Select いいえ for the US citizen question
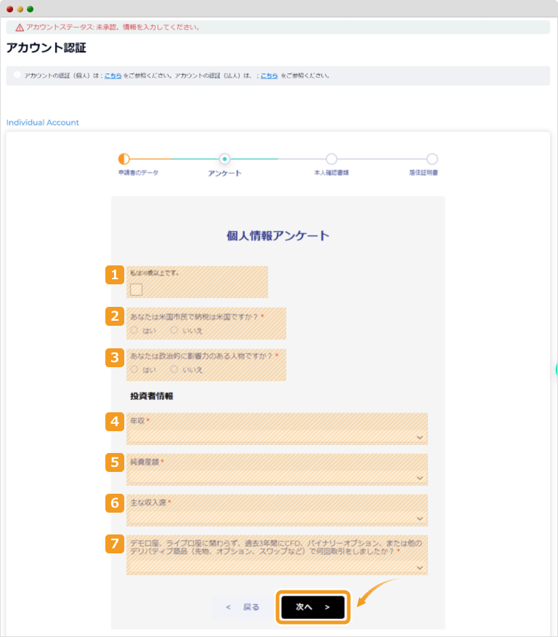Image resolution: width=558 pixels, height=637 pixels. 174,330
